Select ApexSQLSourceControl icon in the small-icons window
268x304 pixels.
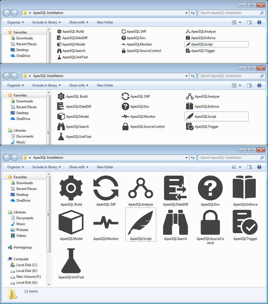[x=123, y=50]
